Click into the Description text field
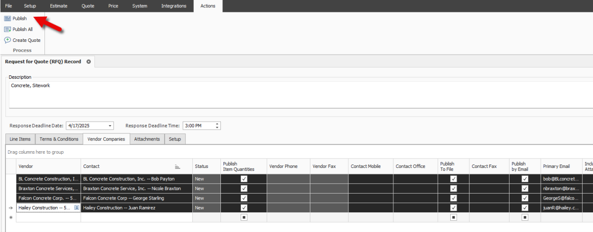 (296, 95)
